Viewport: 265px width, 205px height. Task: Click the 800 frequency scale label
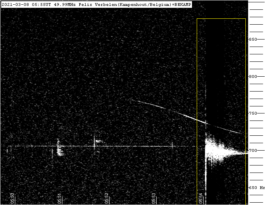point(253,76)
